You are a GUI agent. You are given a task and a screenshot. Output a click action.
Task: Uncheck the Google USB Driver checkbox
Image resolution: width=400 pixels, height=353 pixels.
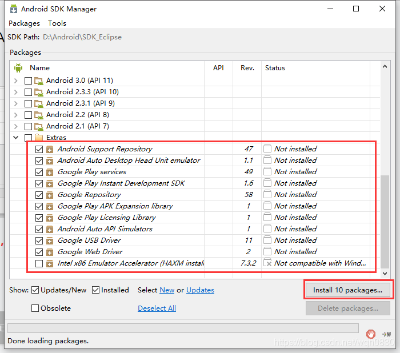[x=39, y=241]
